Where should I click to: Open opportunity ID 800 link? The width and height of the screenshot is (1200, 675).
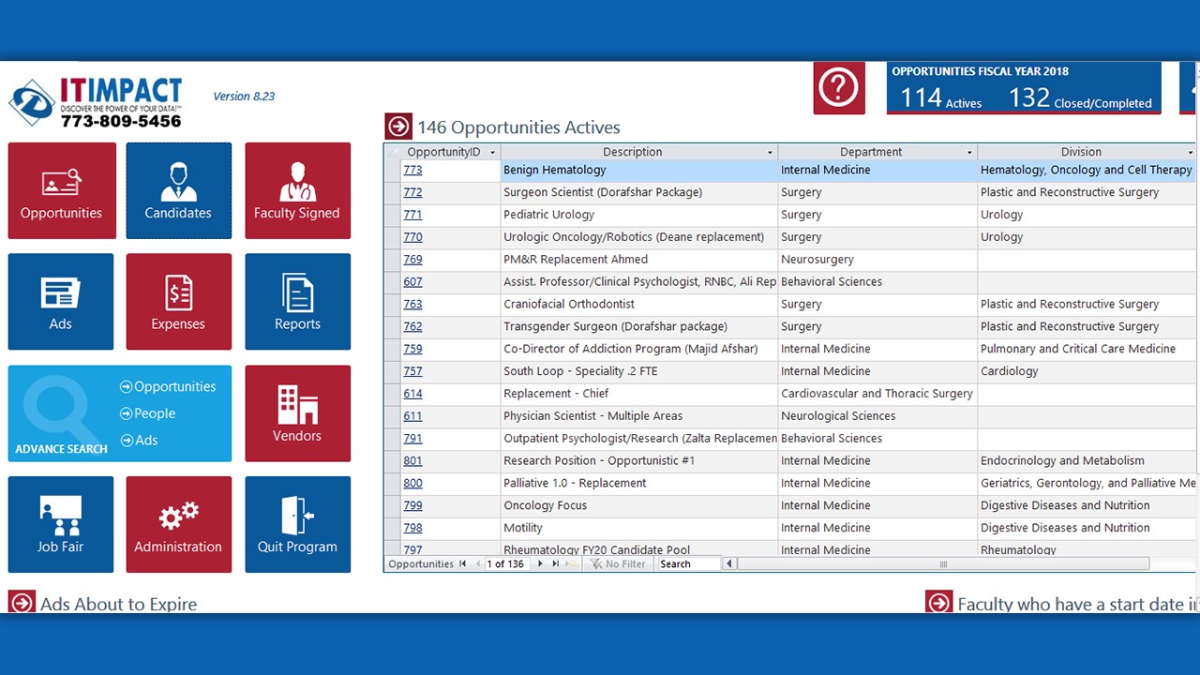[412, 484]
